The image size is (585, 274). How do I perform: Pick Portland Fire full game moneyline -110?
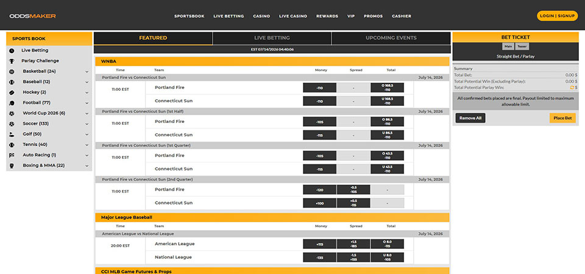320,88
